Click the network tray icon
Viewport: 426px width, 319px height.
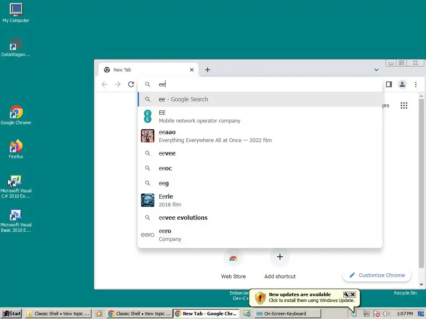pos(366,314)
